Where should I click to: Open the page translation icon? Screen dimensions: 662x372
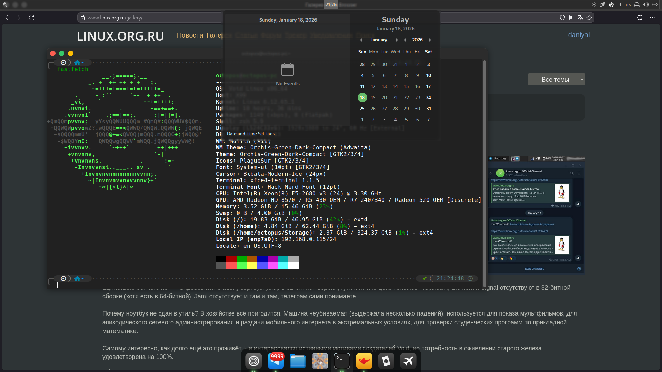(580, 18)
